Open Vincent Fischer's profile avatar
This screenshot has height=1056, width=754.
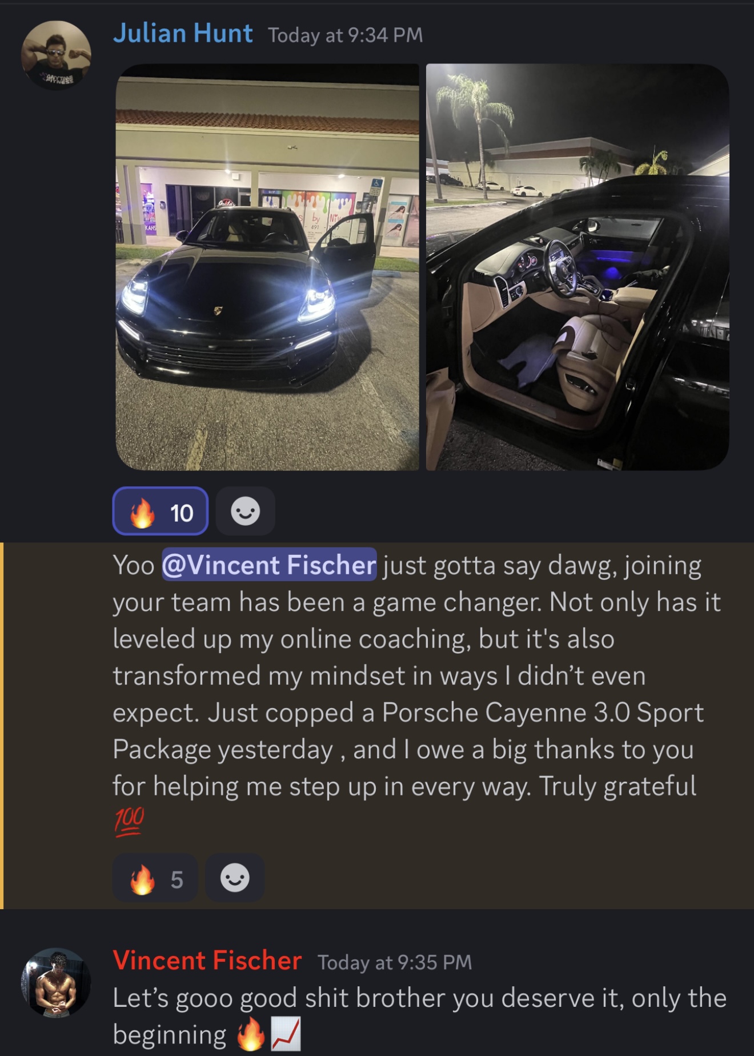(x=56, y=983)
